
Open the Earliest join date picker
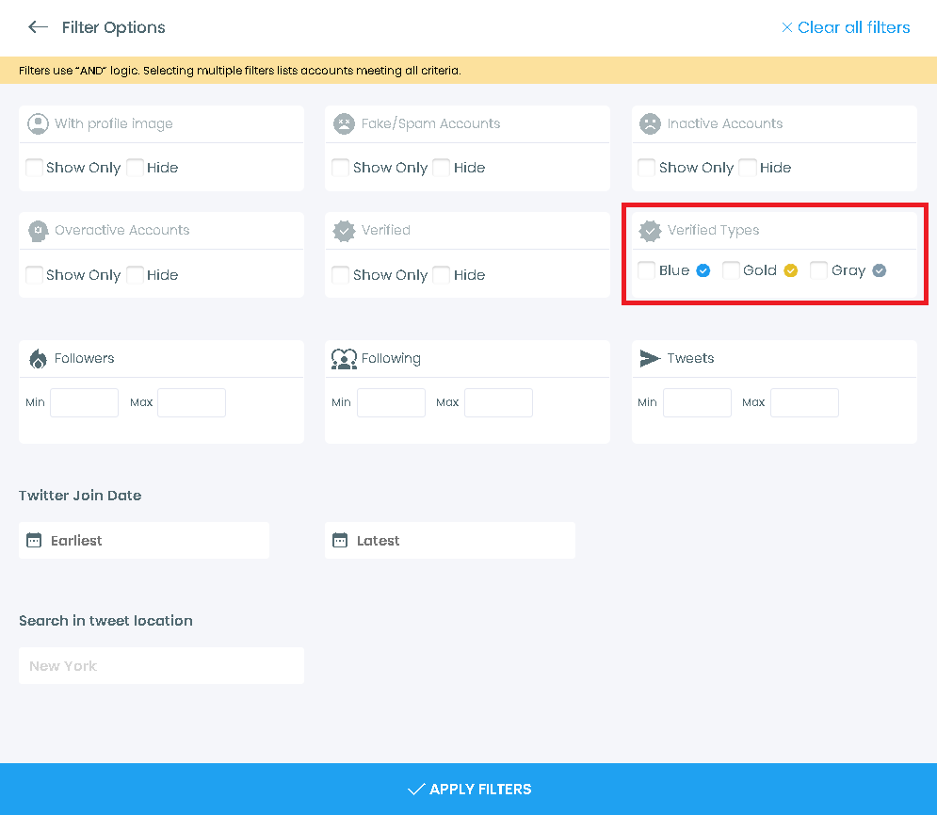[x=144, y=541]
